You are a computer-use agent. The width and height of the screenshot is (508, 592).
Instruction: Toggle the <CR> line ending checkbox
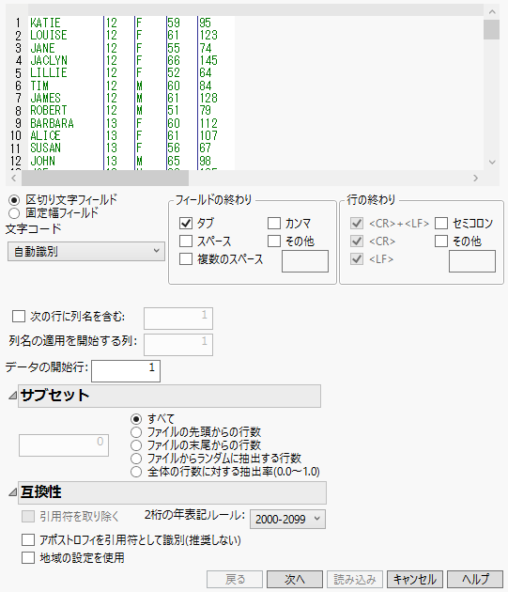coord(357,241)
